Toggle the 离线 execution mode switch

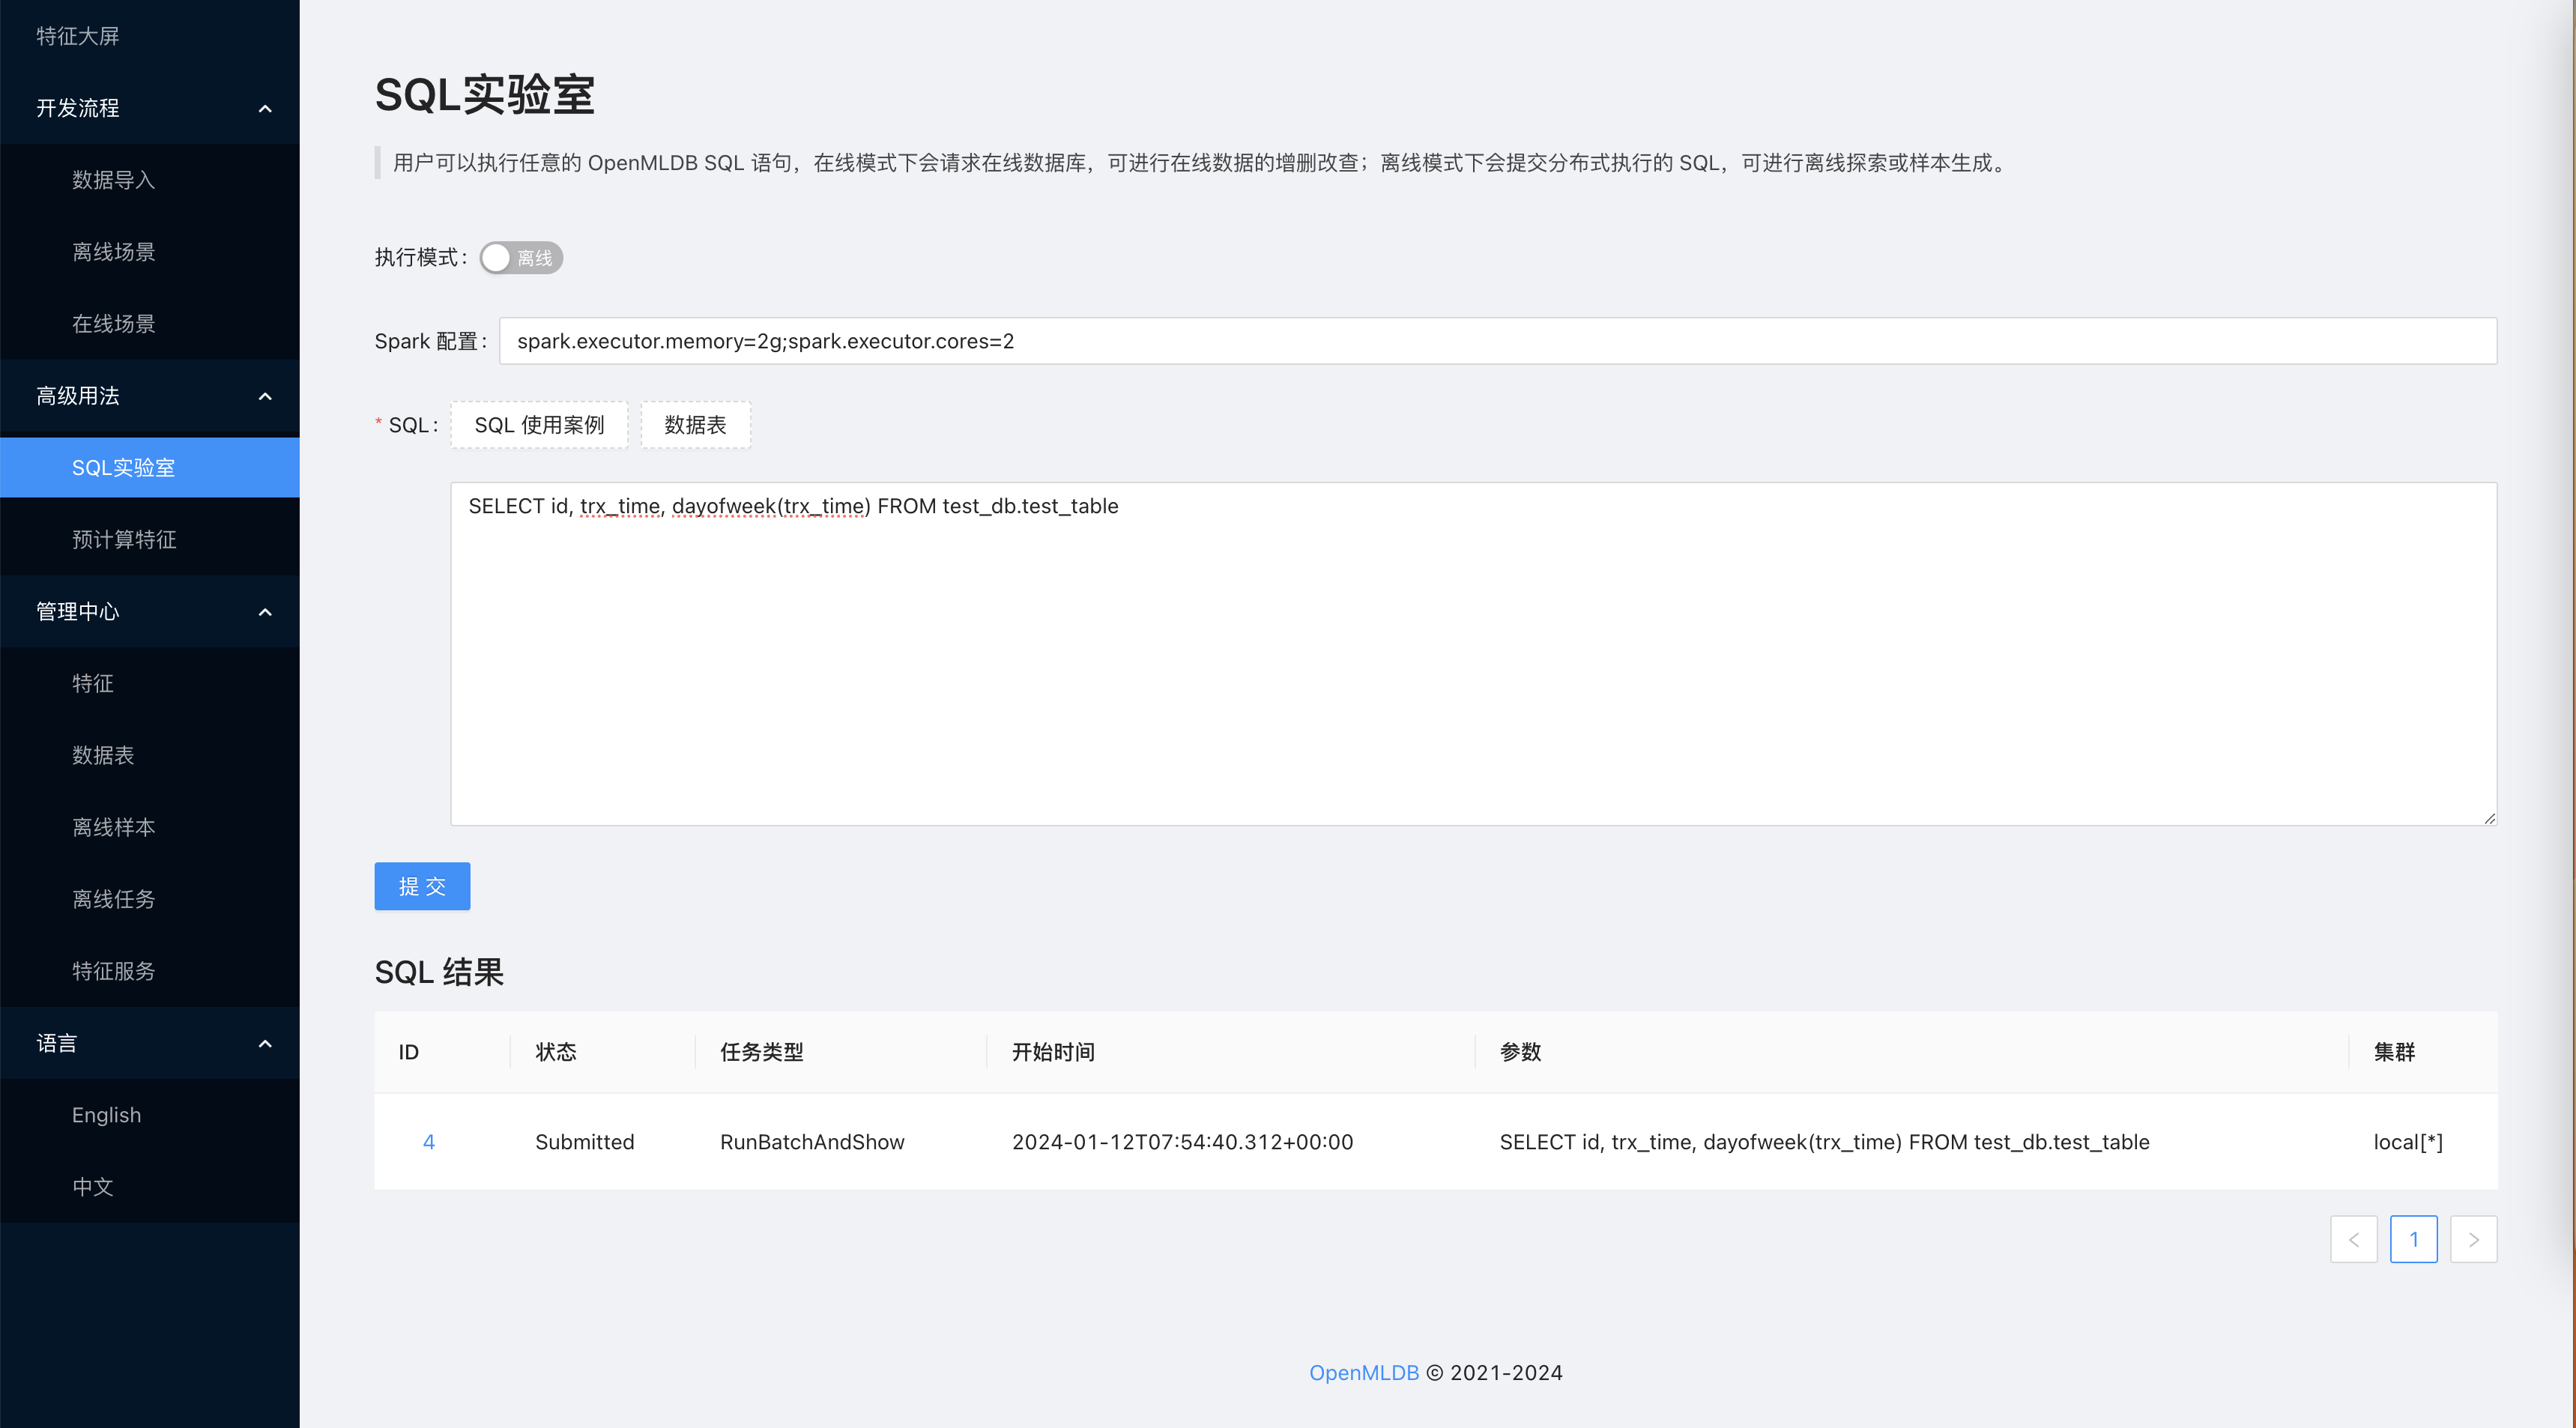521,258
